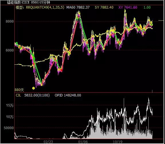Viewport: 165px width, 144px height.
Task: Click the purple XY 7641.60 label
Action: [x=128, y=7]
